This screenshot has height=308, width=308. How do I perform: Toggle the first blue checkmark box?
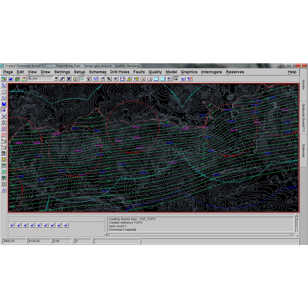[12, 225]
